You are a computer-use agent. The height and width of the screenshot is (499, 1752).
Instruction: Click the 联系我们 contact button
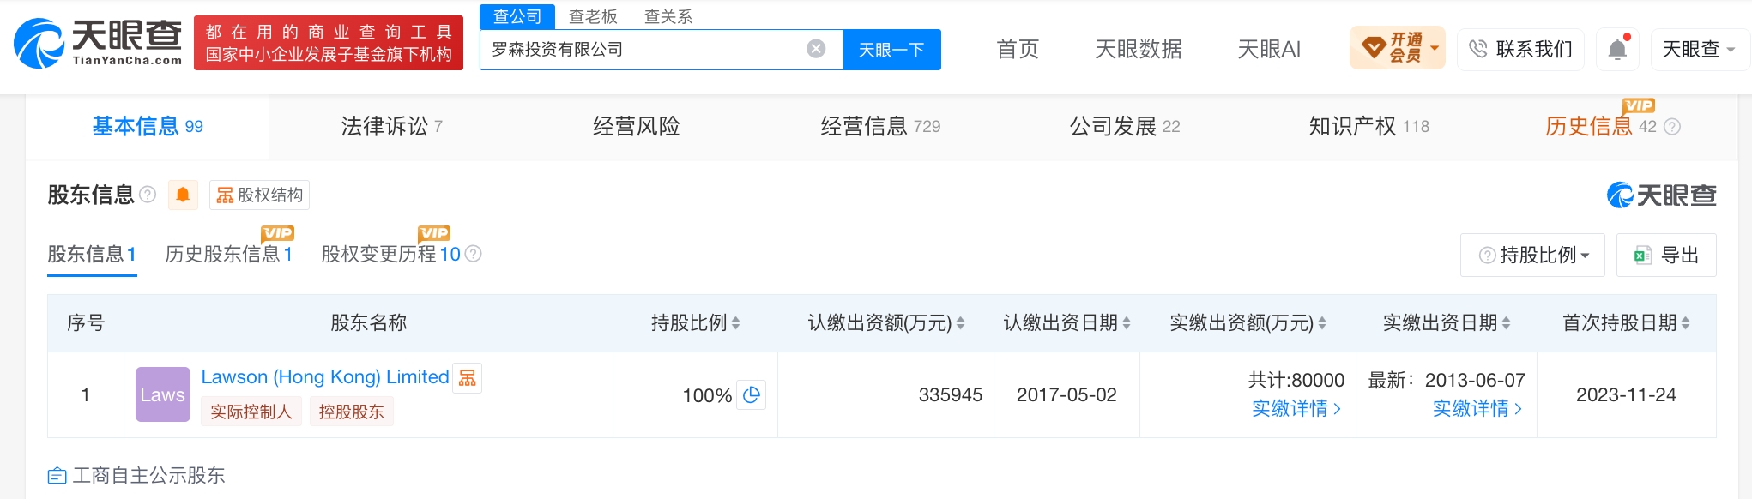1521,49
